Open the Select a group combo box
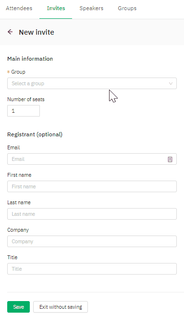 92,83
